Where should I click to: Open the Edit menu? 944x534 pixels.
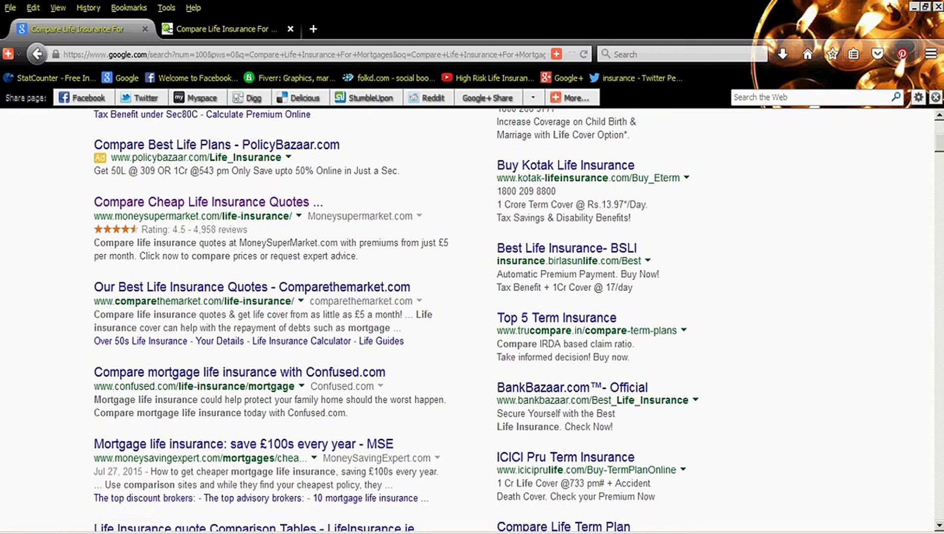(x=33, y=7)
